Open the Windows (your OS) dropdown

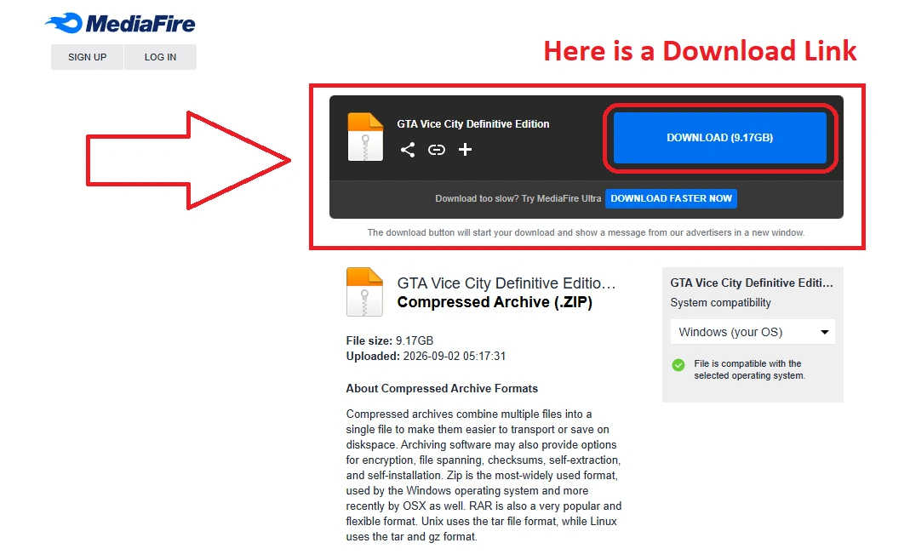coord(753,332)
